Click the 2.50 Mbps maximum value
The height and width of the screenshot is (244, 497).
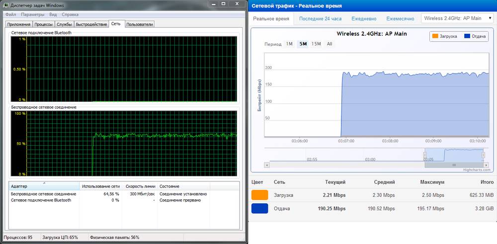click(433, 195)
